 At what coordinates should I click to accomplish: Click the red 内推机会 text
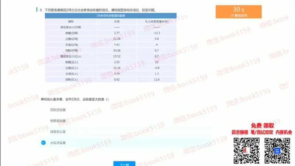click(x=284, y=132)
